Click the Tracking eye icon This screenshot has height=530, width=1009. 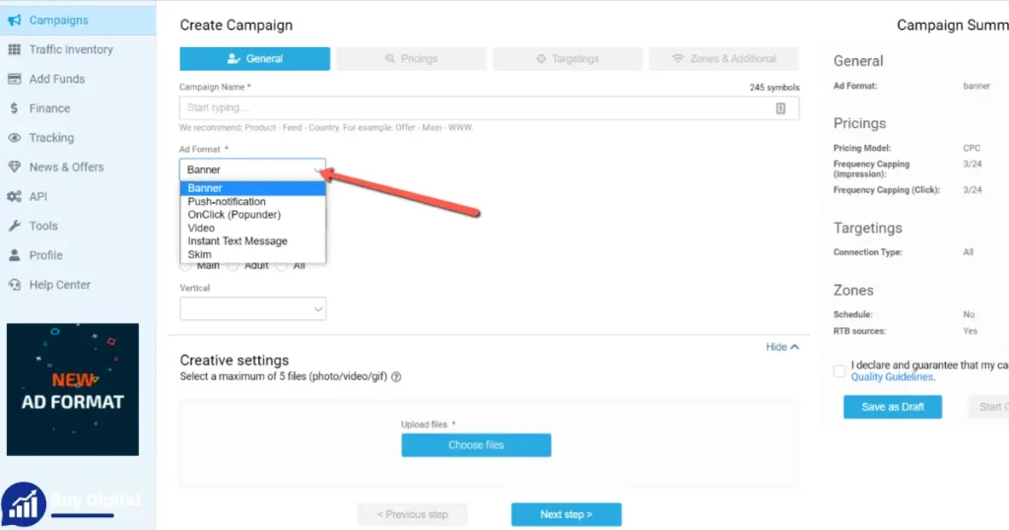(x=14, y=138)
